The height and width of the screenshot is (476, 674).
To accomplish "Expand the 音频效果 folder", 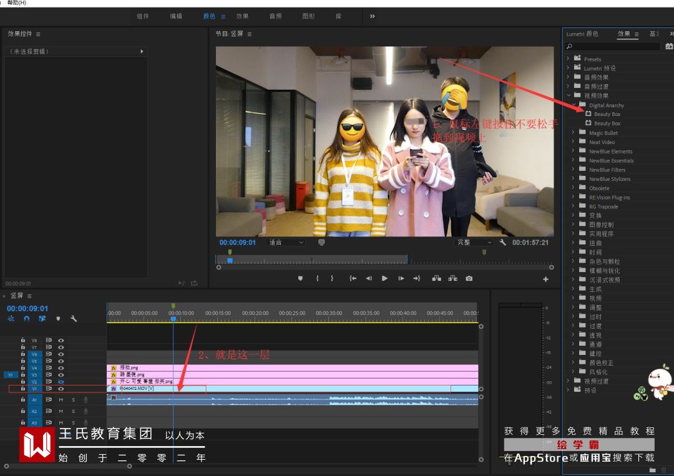I will (568, 77).
